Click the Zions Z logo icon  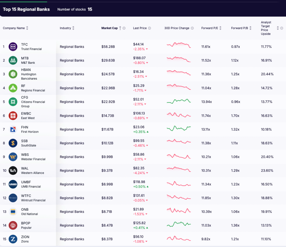13,239
